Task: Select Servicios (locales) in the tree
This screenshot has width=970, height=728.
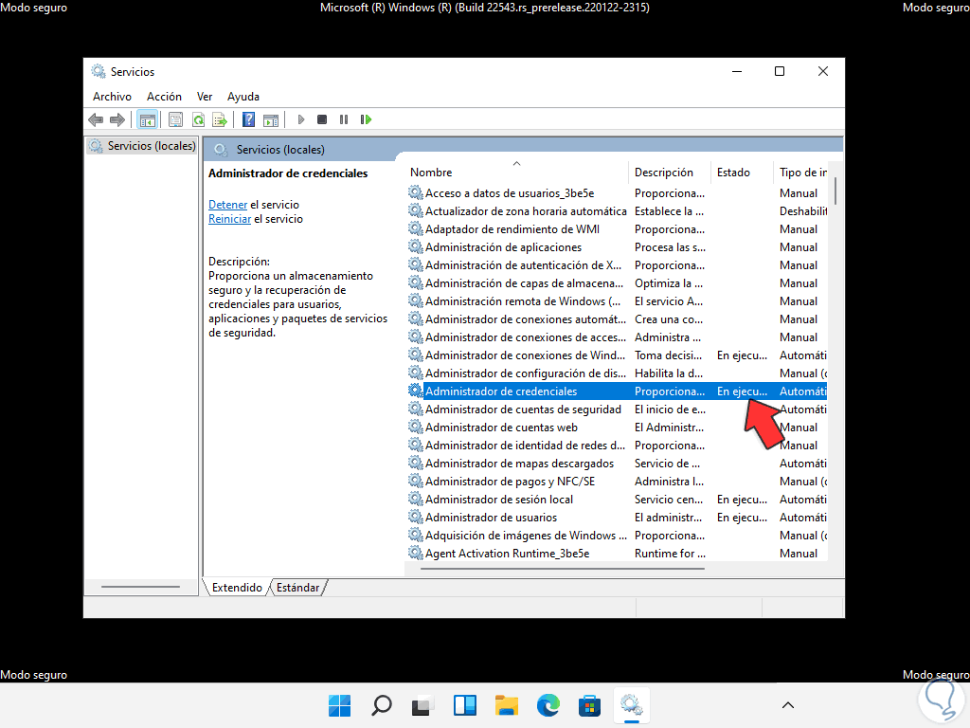Action: click(x=142, y=145)
